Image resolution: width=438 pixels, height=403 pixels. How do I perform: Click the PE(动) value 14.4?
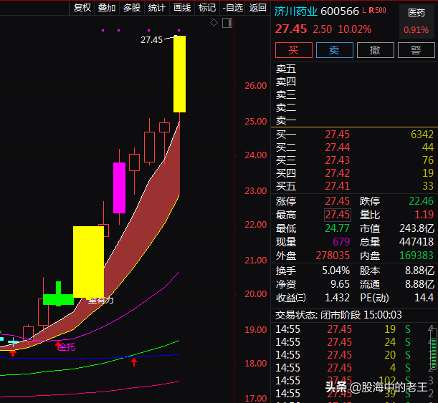424,298
